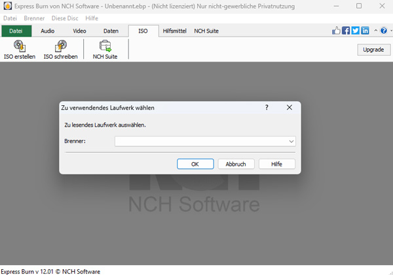Open the Hilfe menu
Viewport: 393px width, 275px height.
[x=92, y=18]
